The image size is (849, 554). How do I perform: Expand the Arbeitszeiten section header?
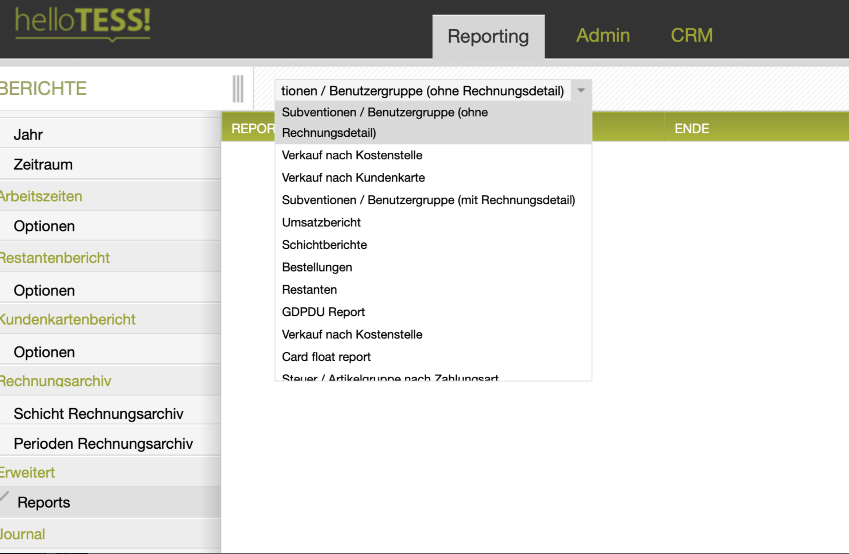110,196
